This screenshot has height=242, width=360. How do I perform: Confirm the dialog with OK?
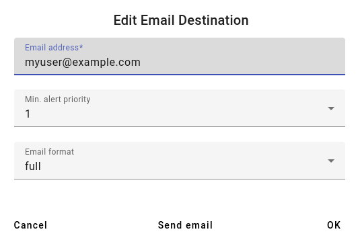(x=334, y=225)
